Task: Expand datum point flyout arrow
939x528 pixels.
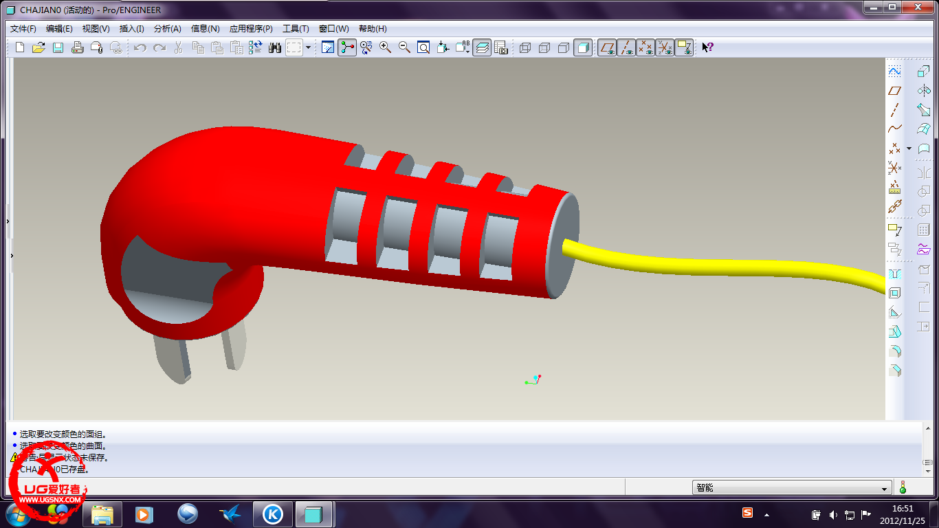Action: tap(909, 148)
